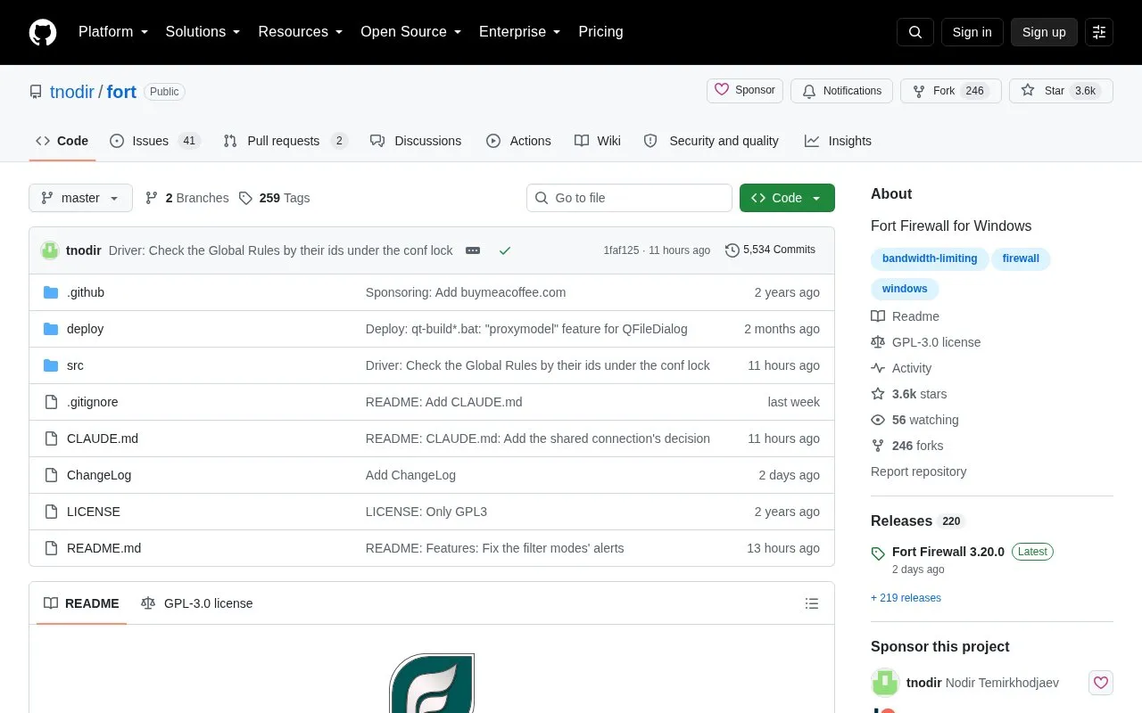Click the bandwidth-limiting topic tag
The width and height of the screenshot is (1142, 713).
[930, 258]
